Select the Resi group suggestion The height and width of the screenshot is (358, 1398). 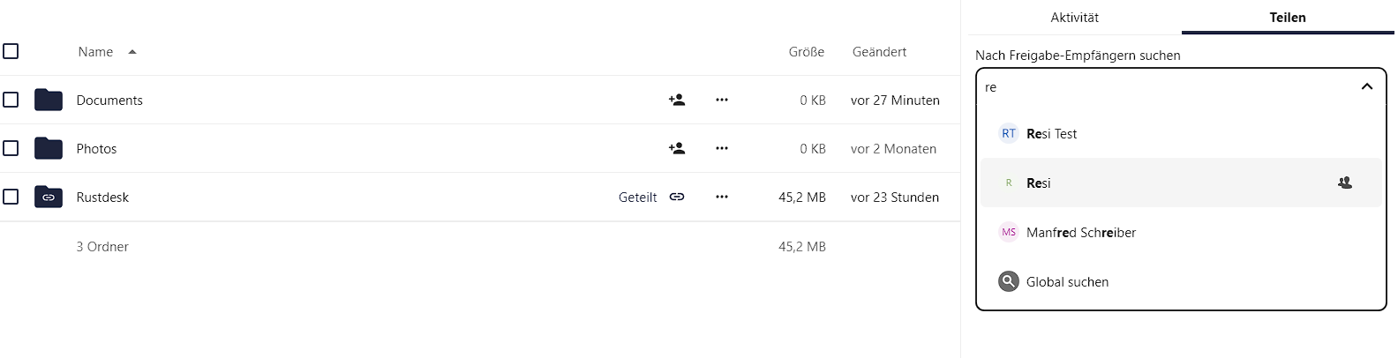(1039, 183)
